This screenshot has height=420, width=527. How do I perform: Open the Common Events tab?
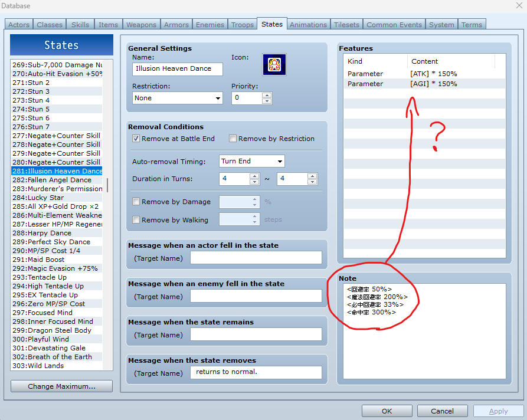[x=394, y=25]
